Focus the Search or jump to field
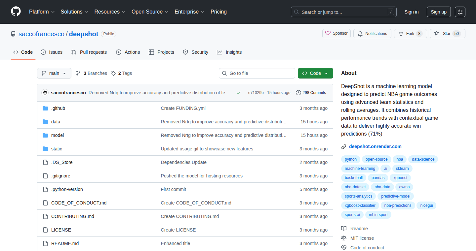 [344, 12]
